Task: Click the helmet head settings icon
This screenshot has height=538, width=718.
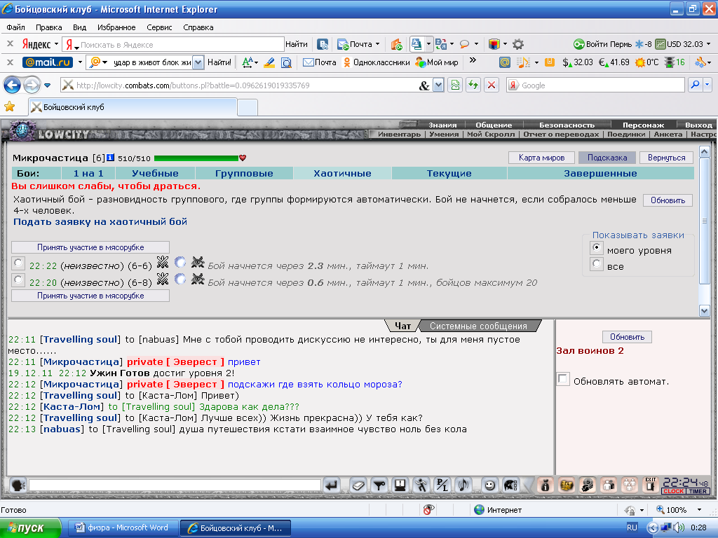Action: 511,485
